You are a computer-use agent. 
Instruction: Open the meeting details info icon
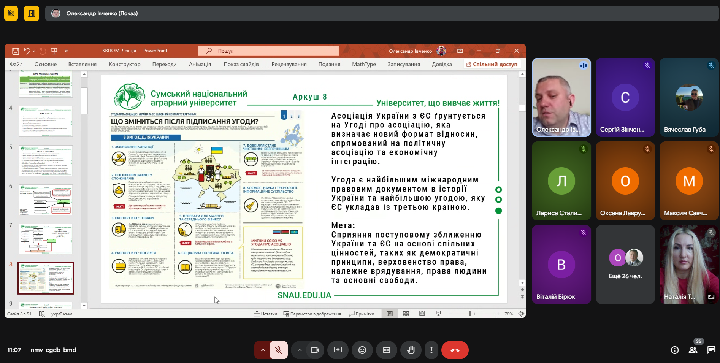pos(675,350)
